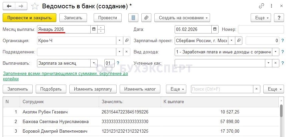This screenshot has height=137, width=286.
Task: Add document to favorites with star icon
Action: [34, 6]
